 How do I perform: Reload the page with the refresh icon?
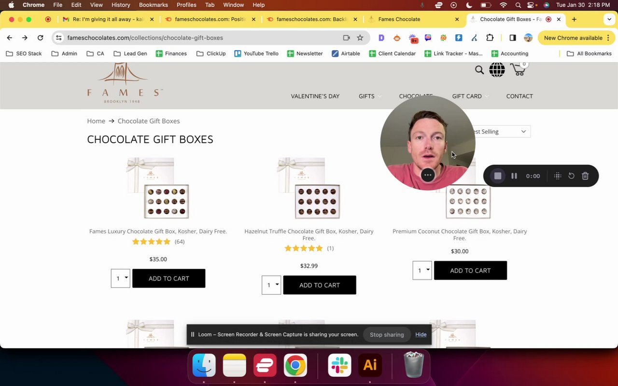[x=41, y=38]
